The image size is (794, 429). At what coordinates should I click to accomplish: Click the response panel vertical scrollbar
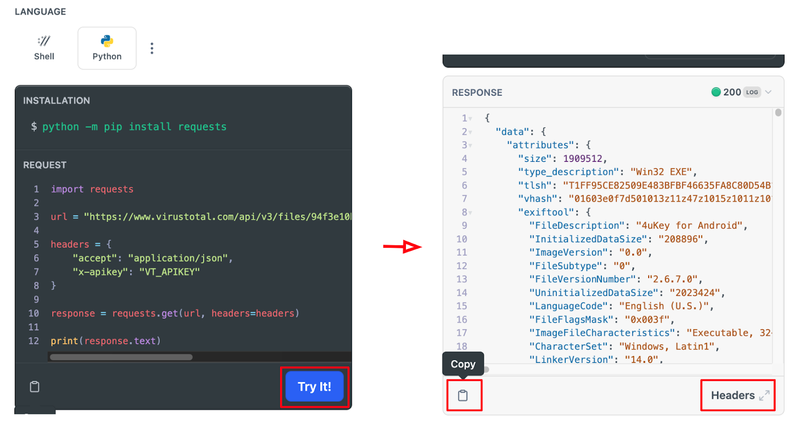[x=778, y=113]
